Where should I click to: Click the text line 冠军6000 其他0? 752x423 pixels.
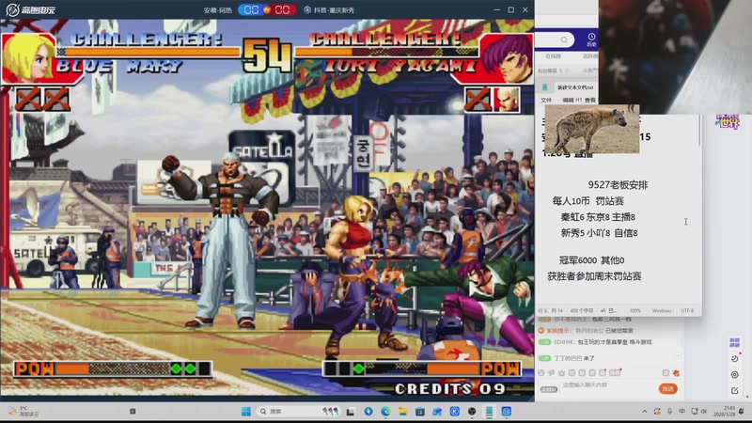(x=591, y=260)
